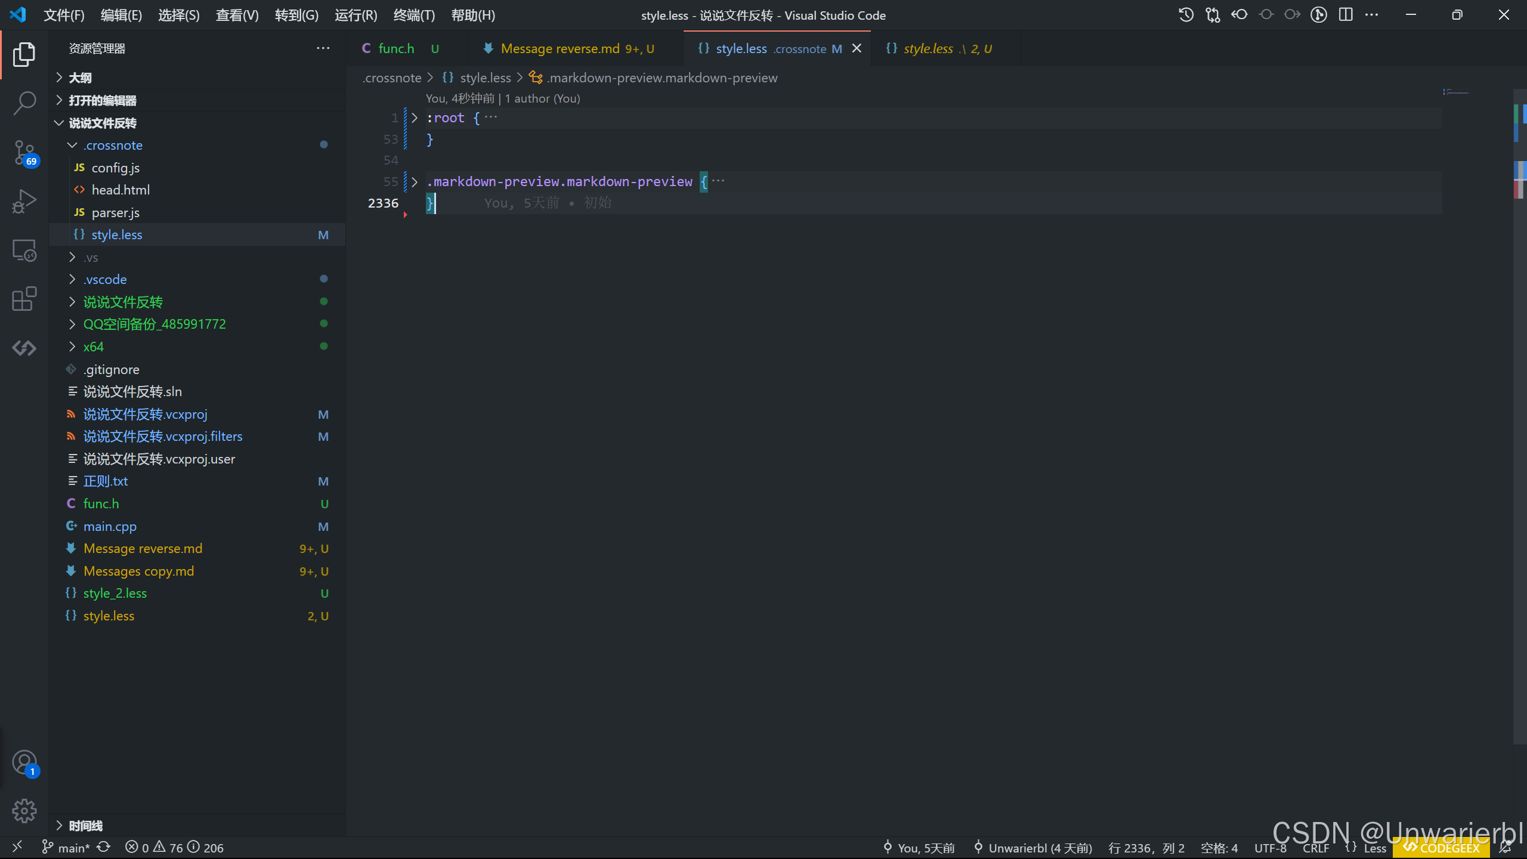
Task: Toggle the CODEGEEX status bar item
Action: tap(1441, 848)
